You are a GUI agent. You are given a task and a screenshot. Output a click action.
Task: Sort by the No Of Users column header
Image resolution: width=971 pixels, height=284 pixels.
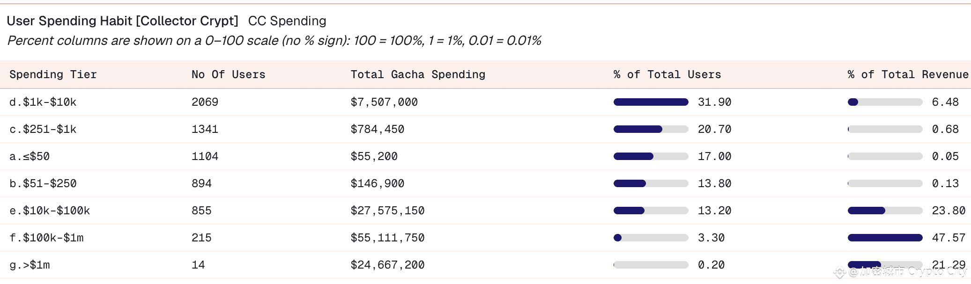(x=228, y=74)
